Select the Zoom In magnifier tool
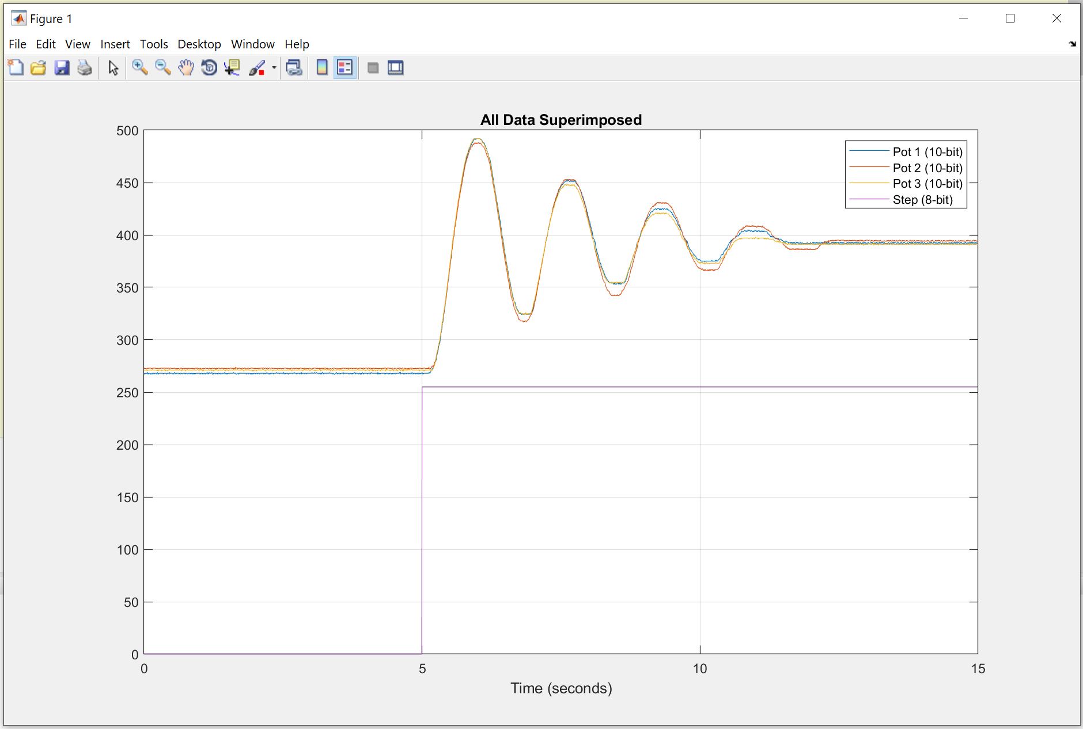Screen dimensions: 1083x729 (x=139, y=68)
